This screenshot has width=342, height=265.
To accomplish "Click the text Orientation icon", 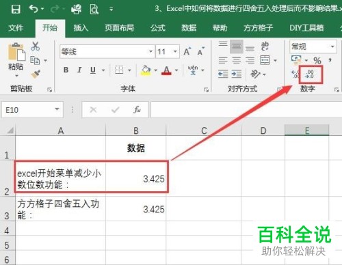I will [255, 74].
